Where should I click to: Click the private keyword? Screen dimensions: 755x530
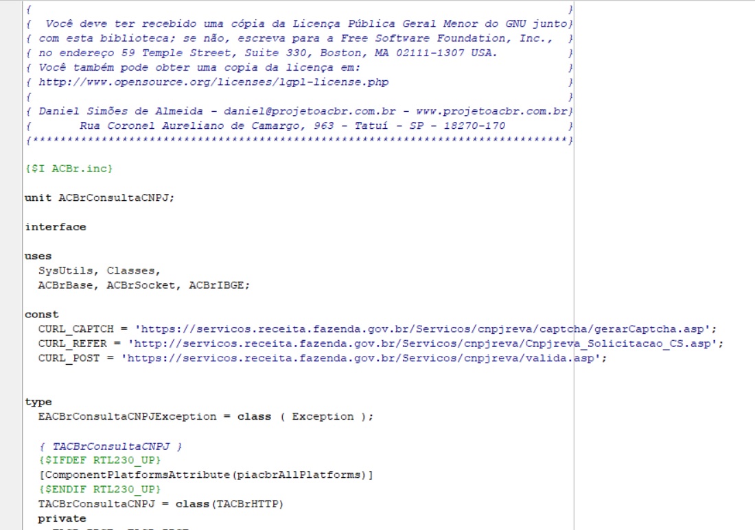pos(62,518)
